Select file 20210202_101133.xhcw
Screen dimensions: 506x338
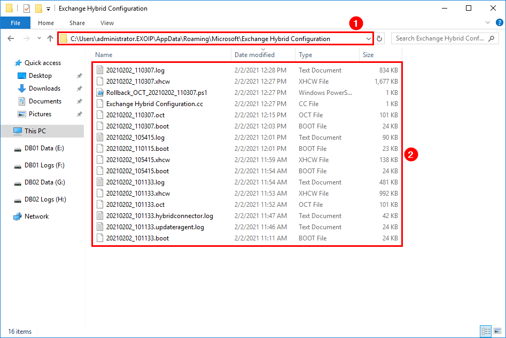pos(138,194)
